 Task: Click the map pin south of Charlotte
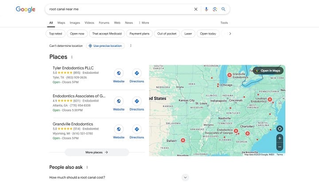tap(247, 133)
